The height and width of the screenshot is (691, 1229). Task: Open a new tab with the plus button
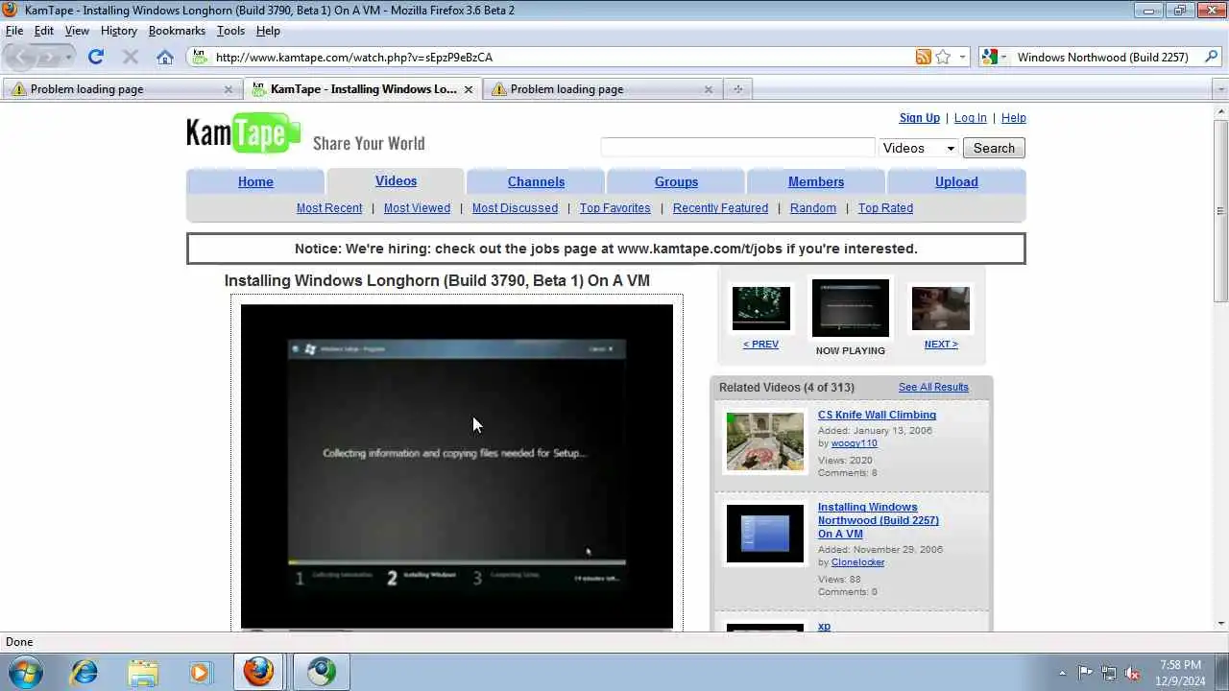(x=737, y=88)
